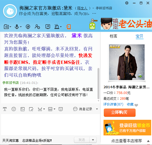This screenshot has height=145, width=152.
Task: Open the font formatting T icon
Action: tap(5, 109)
